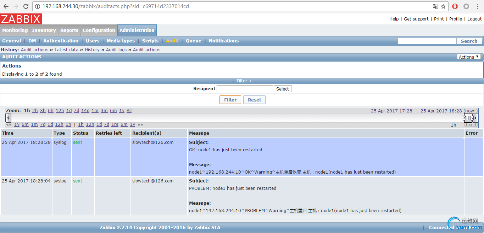Set zoom to 3h
Viewport: 484px width, 233px height.
pos(43,111)
